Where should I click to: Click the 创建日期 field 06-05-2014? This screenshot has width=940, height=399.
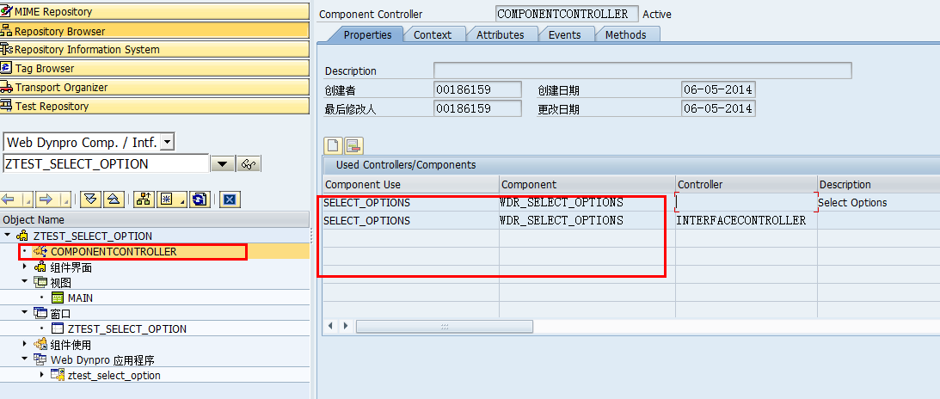tap(718, 90)
